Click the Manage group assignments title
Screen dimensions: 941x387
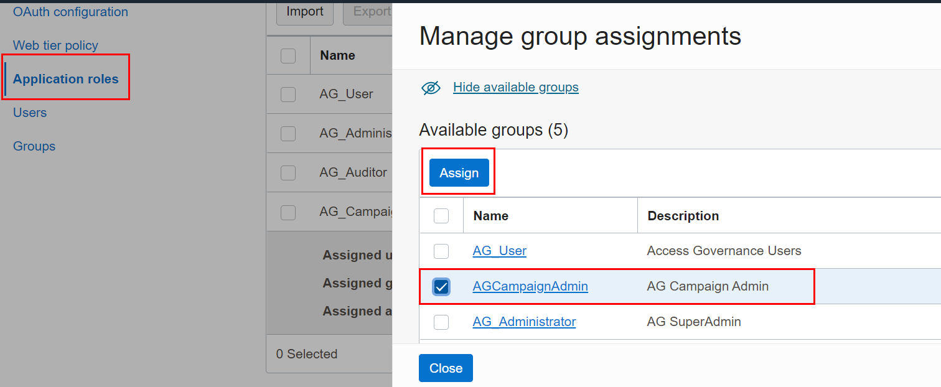(581, 36)
